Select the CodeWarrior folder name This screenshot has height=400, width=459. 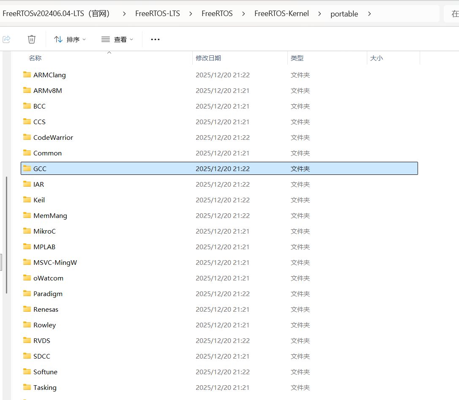pyautogui.click(x=53, y=138)
